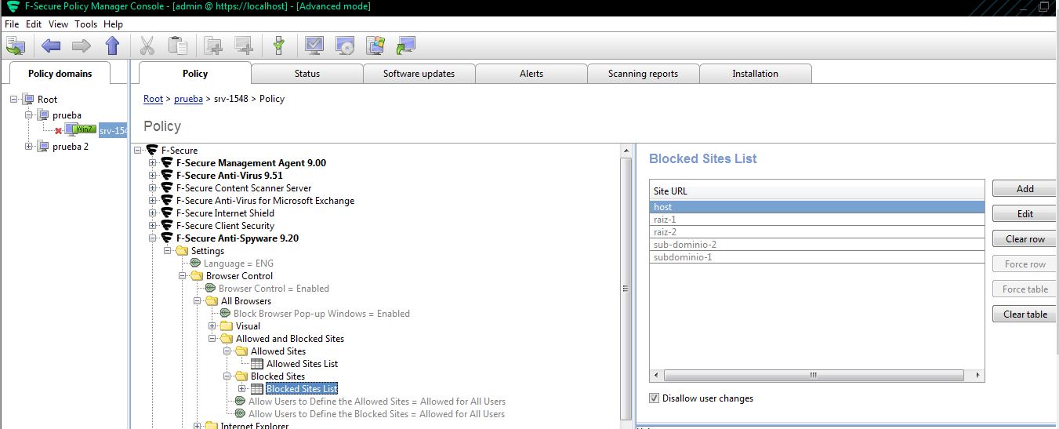This screenshot has width=1059, height=429.
Task: Click the Windows-flag computer icon
Action: click(x=375, y=45)
